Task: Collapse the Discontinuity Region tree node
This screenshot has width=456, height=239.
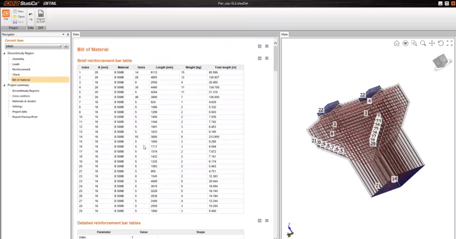Action: [x=5, y=53]
